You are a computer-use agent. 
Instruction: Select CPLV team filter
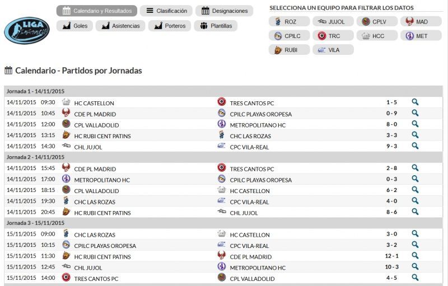point(377,22)
